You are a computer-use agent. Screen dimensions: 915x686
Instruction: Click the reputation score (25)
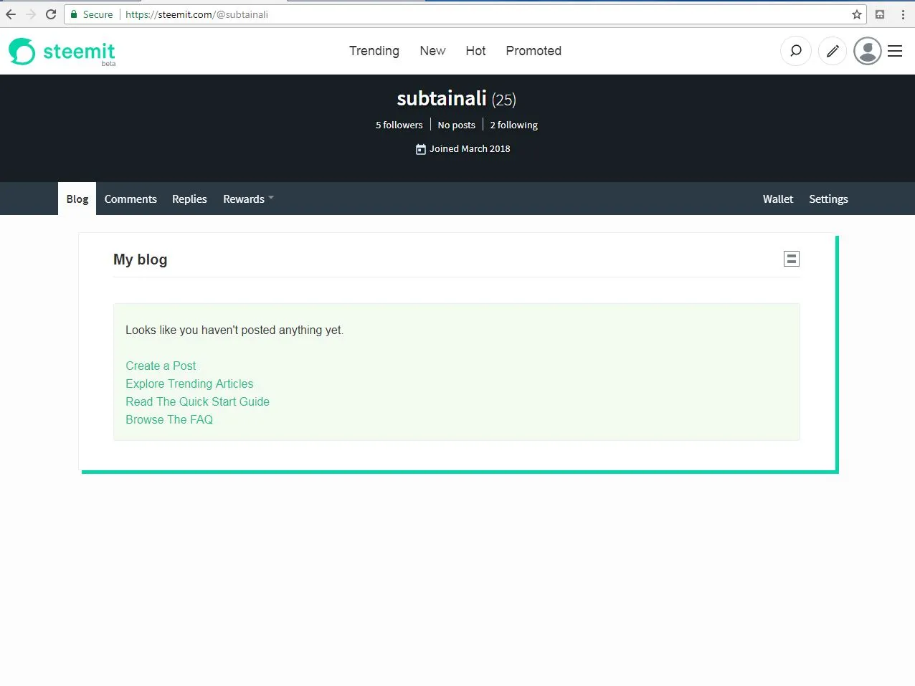[x=503, y=100]
